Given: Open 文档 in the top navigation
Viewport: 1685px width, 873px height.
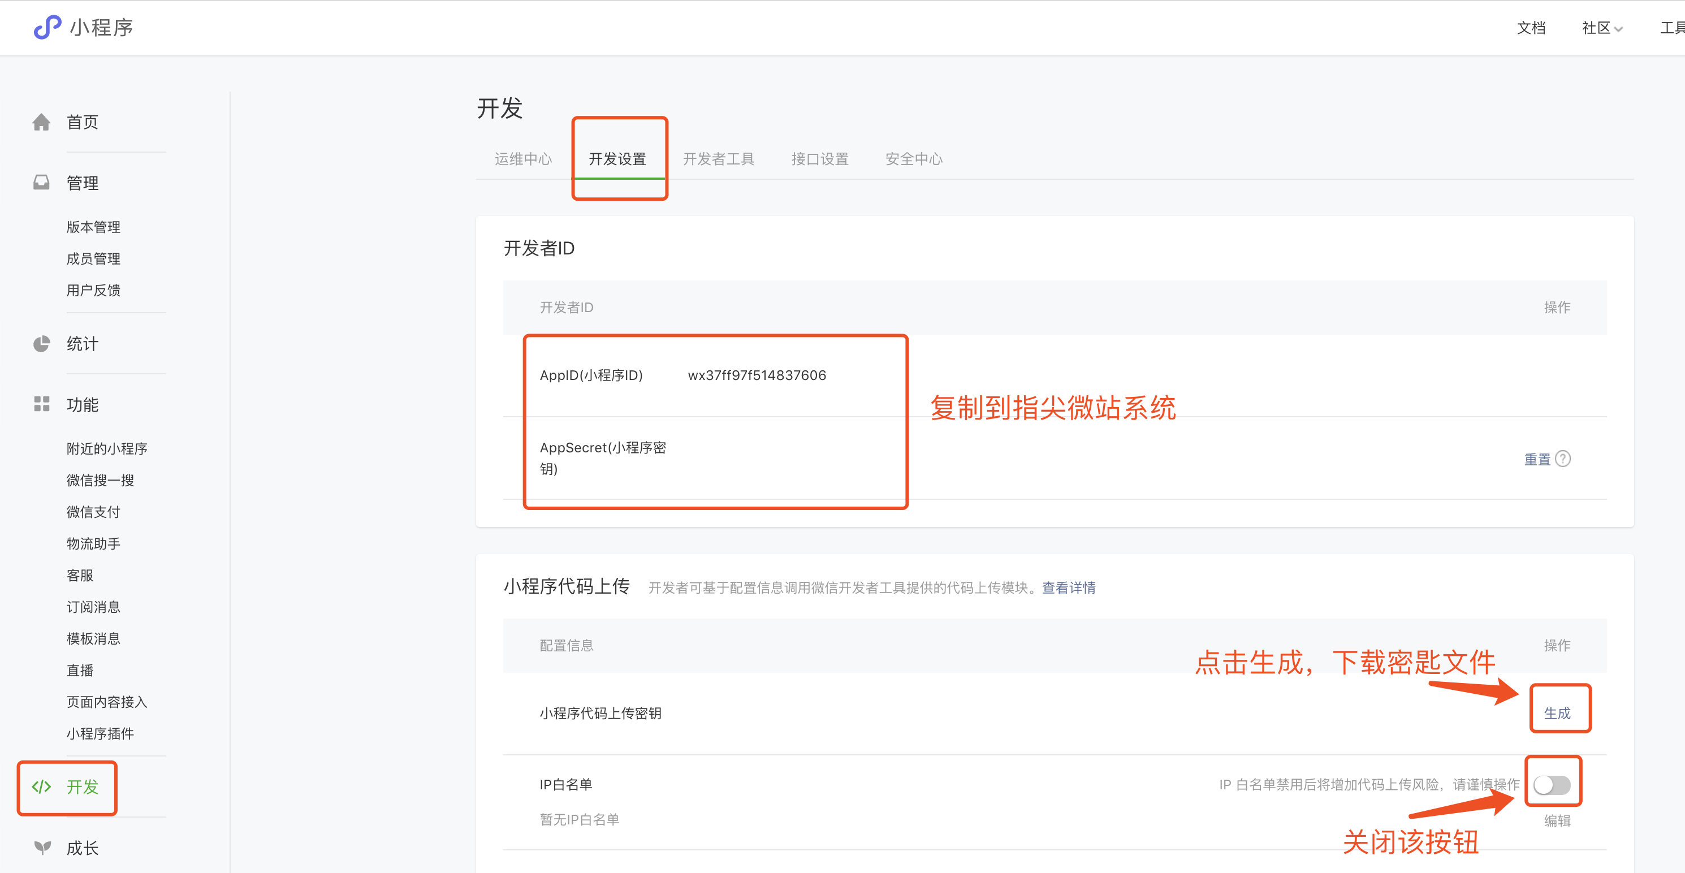Looking at the screenshot, I should point(1531,28).
